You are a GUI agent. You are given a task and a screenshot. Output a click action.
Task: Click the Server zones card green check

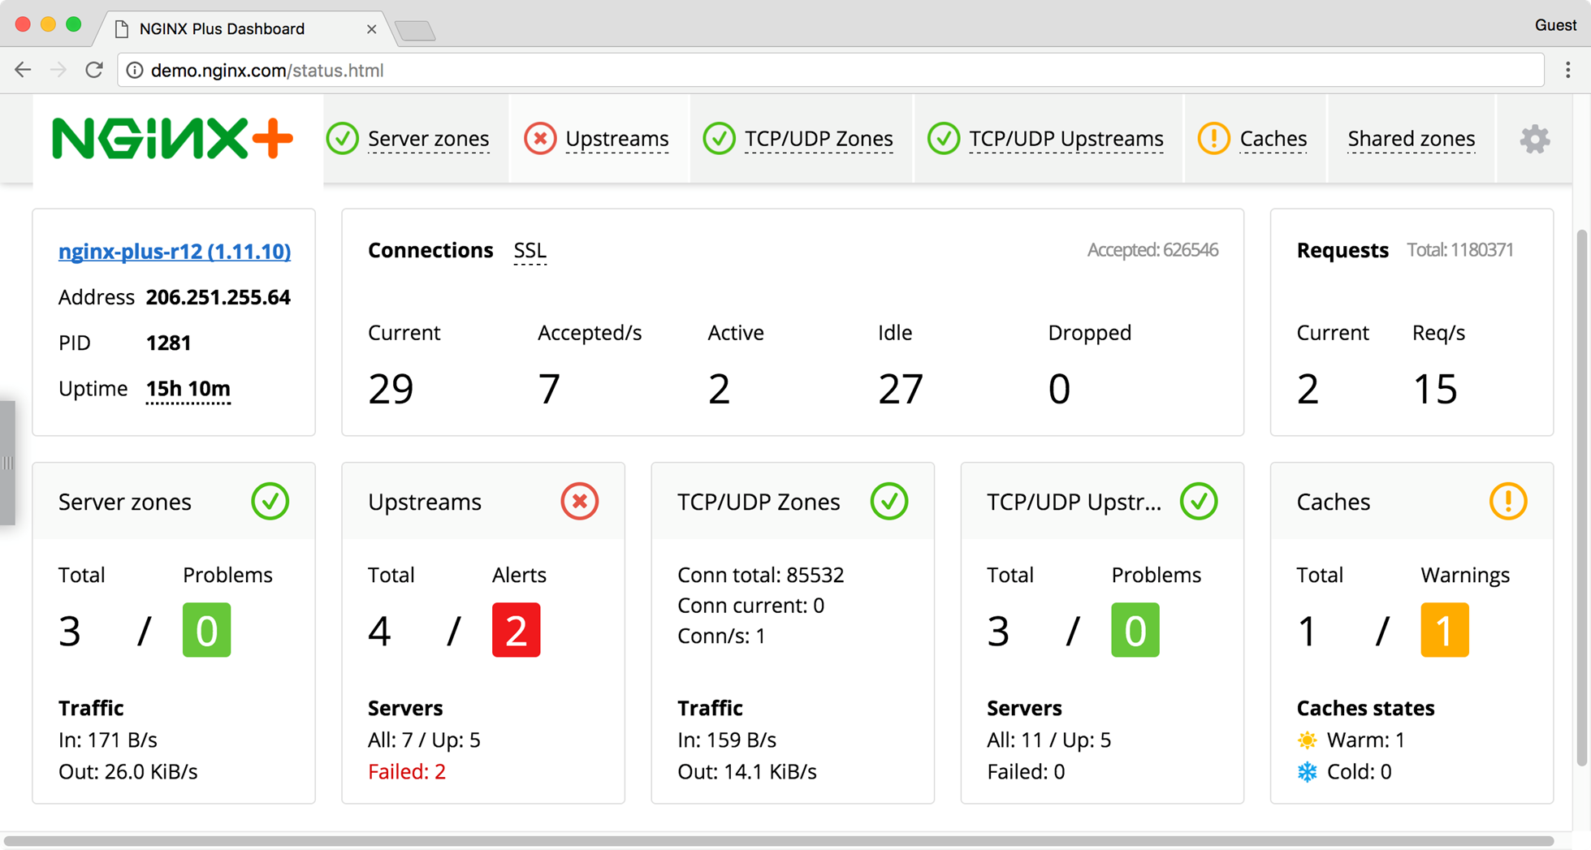click(x=270, y=501)
